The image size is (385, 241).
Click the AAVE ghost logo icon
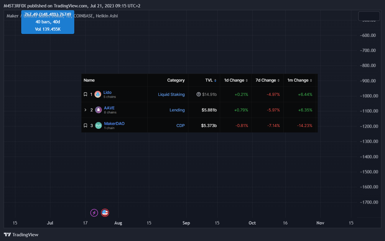[98, 110]
